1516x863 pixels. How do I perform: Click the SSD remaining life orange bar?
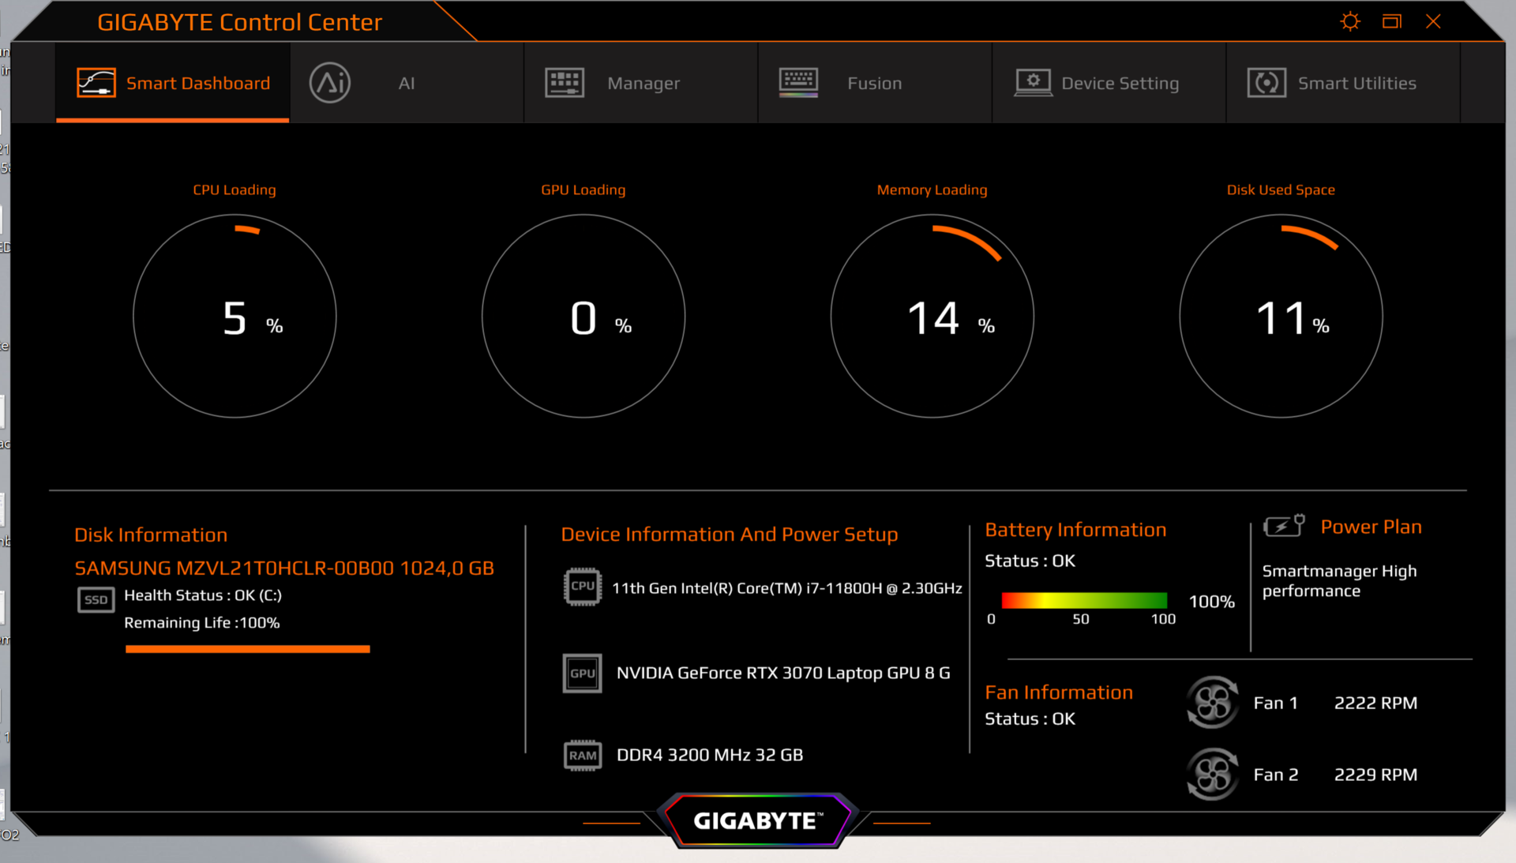click(x=247, y=649)
